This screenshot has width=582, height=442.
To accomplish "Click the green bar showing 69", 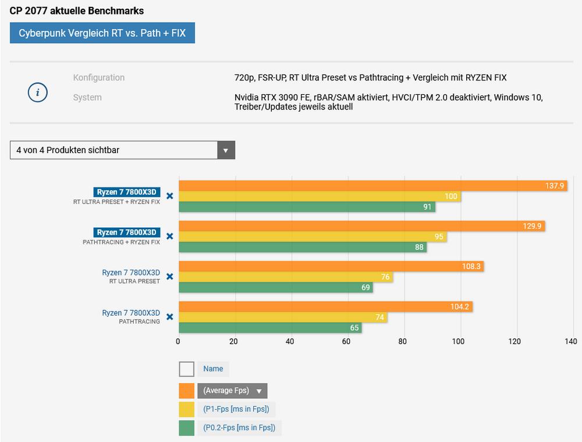I will click(276, 288).
